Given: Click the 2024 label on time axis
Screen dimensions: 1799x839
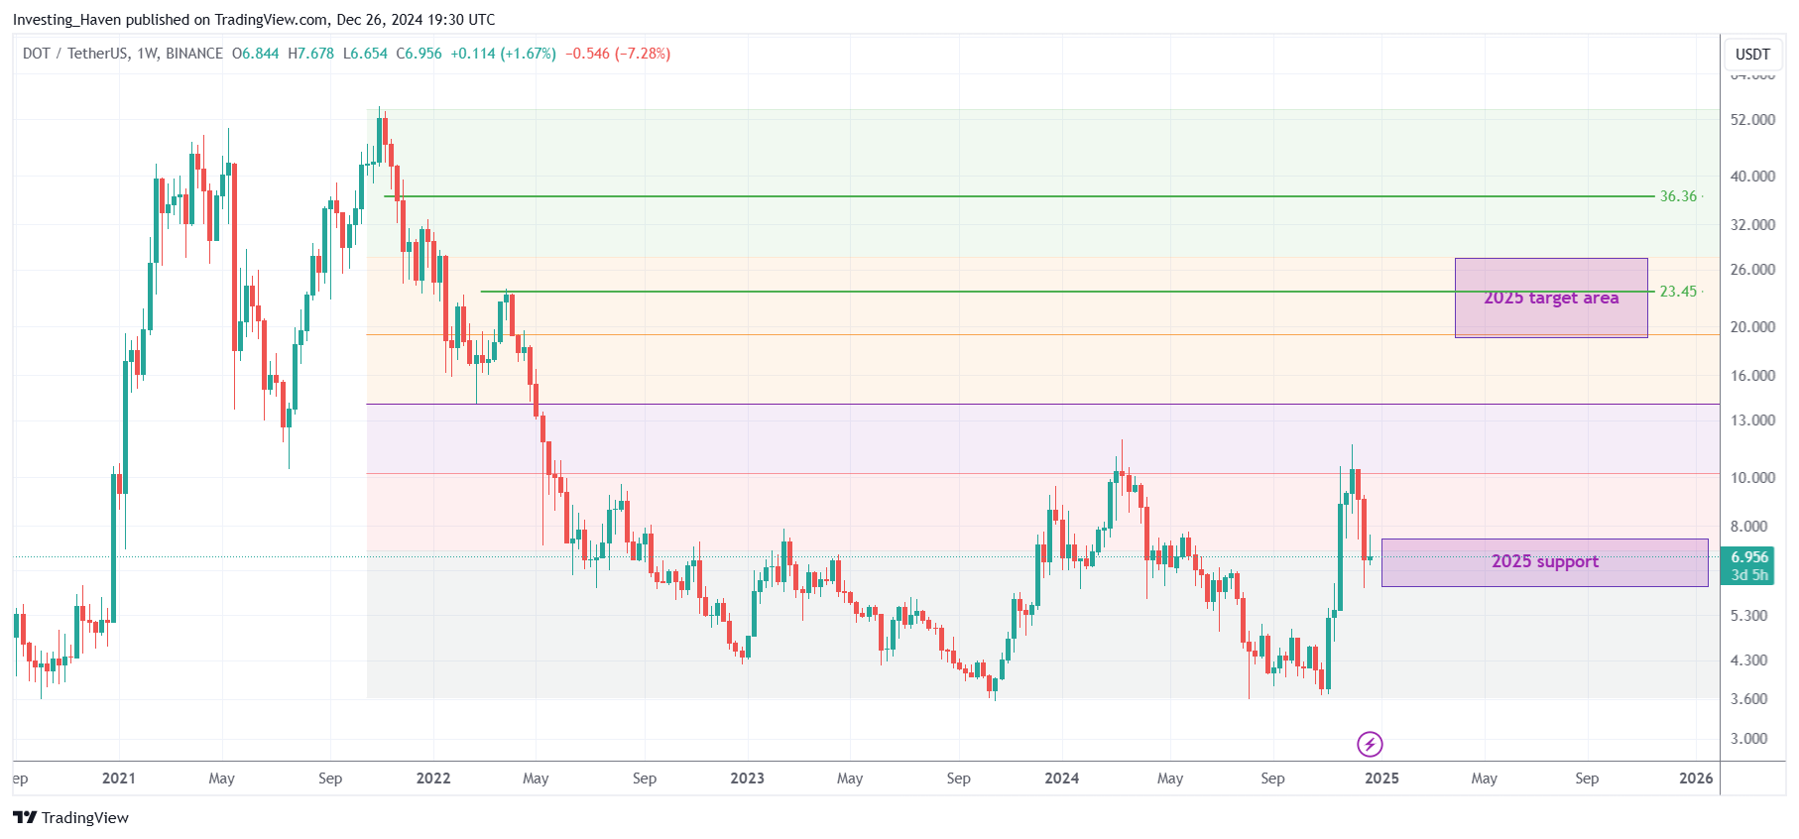Looking at the screenshot, I should click(1062, 779).
